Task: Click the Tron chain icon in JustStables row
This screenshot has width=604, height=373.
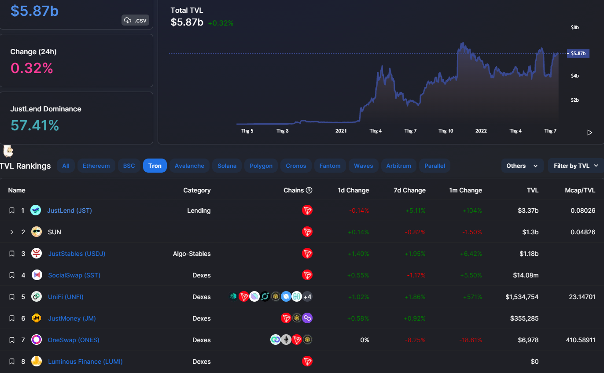Action: [x=307, y=254]
